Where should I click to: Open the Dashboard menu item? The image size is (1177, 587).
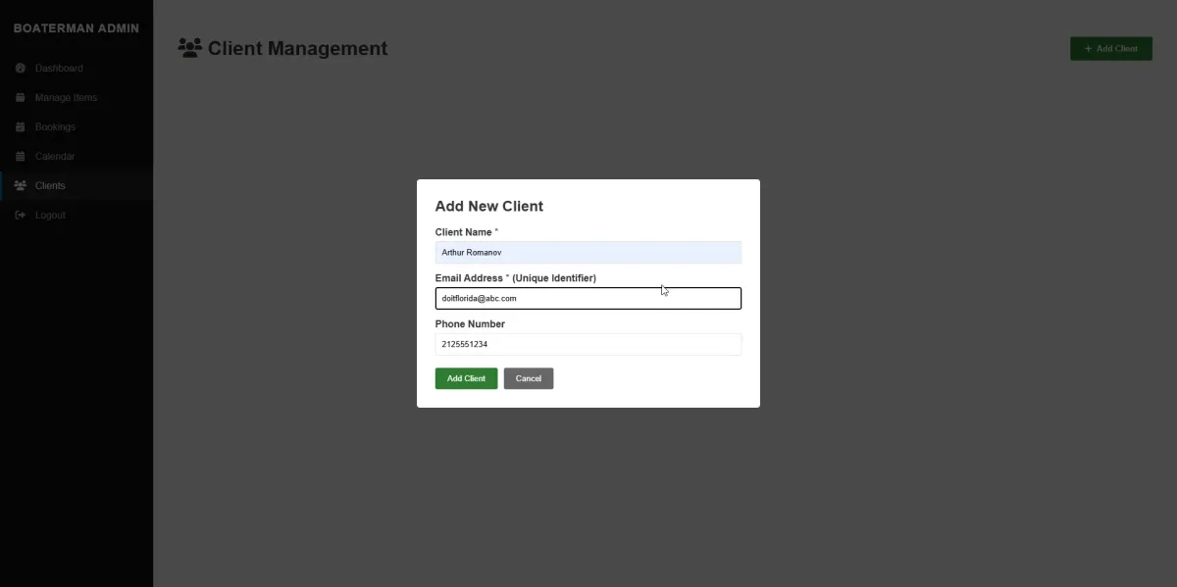pyautogui.click(x=59, y=69)
